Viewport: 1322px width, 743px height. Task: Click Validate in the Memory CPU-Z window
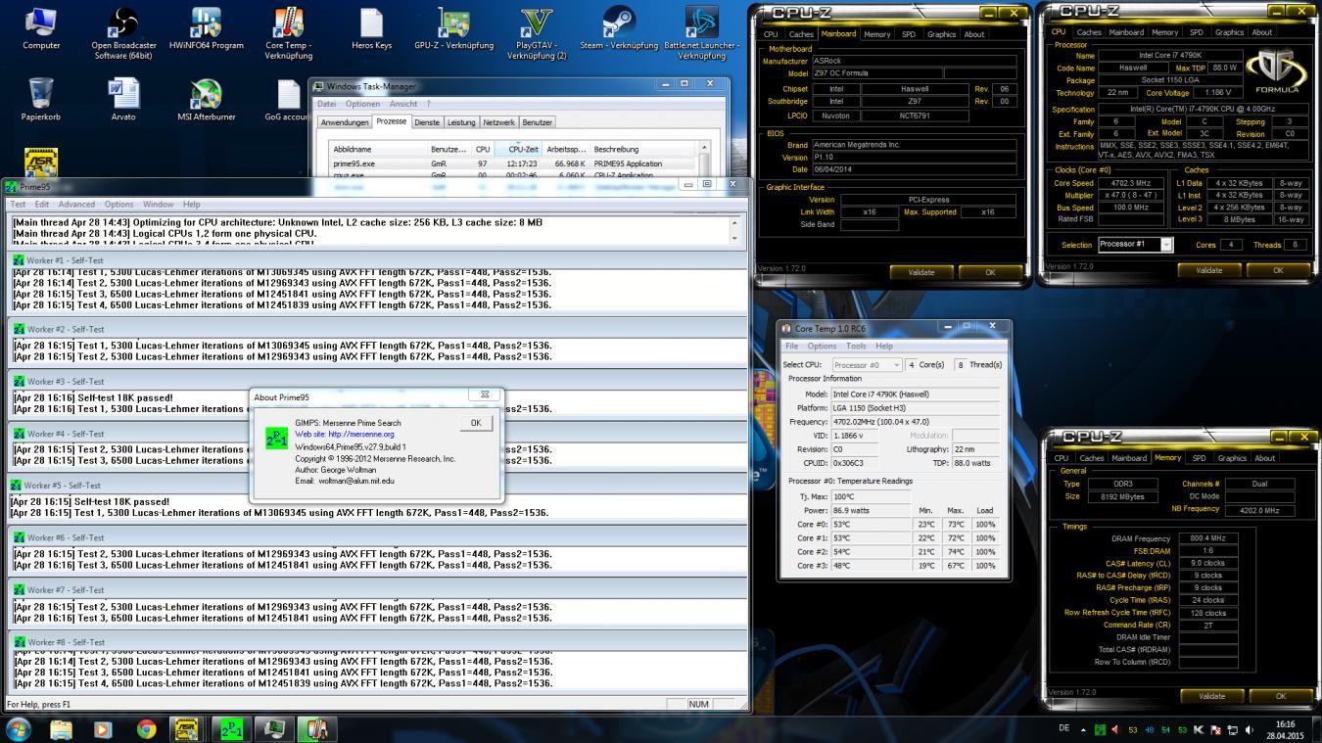[1211, 696]
